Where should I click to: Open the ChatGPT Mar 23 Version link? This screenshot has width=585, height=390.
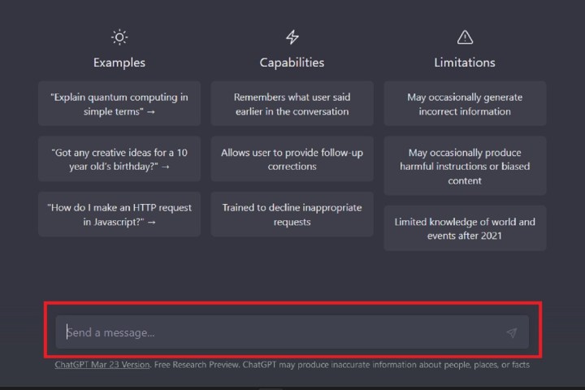(x=102, y=365)
